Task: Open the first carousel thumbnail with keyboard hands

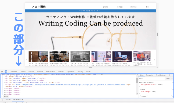Action: (38, 57)
